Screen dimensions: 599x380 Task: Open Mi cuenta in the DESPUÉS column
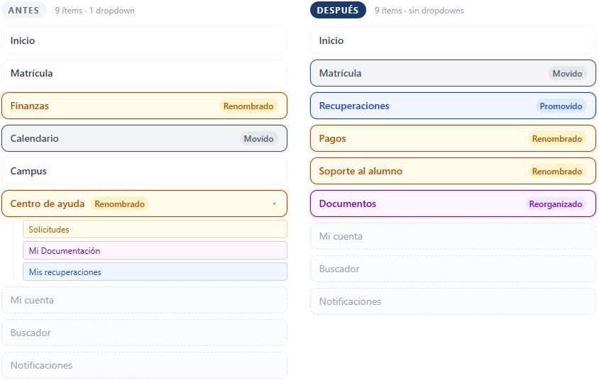[453, 236]
